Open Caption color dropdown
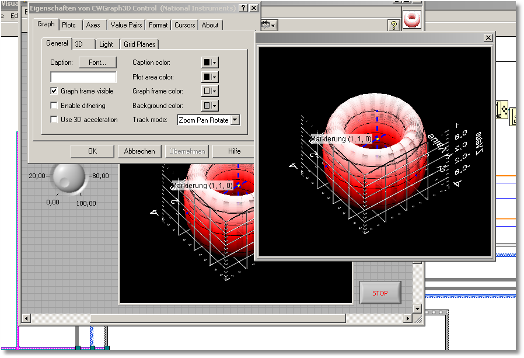 tap(210, 62)
